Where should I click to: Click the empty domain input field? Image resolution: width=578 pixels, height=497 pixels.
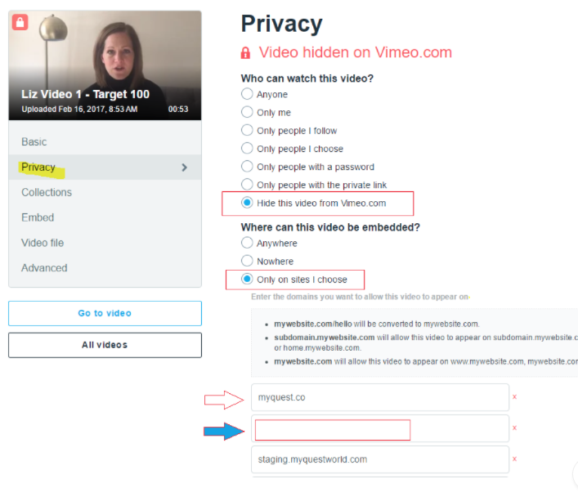click(380, 428)
